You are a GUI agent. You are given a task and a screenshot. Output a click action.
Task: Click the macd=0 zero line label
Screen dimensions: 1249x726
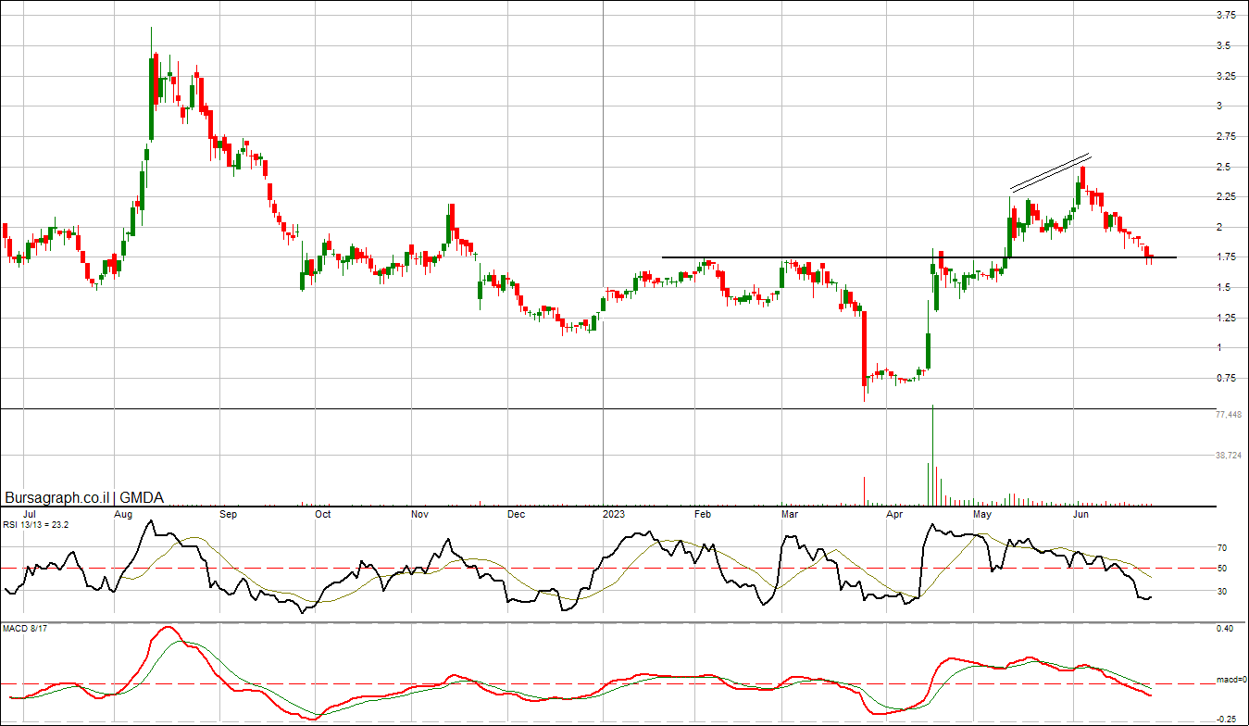(x=1230, y=681)
